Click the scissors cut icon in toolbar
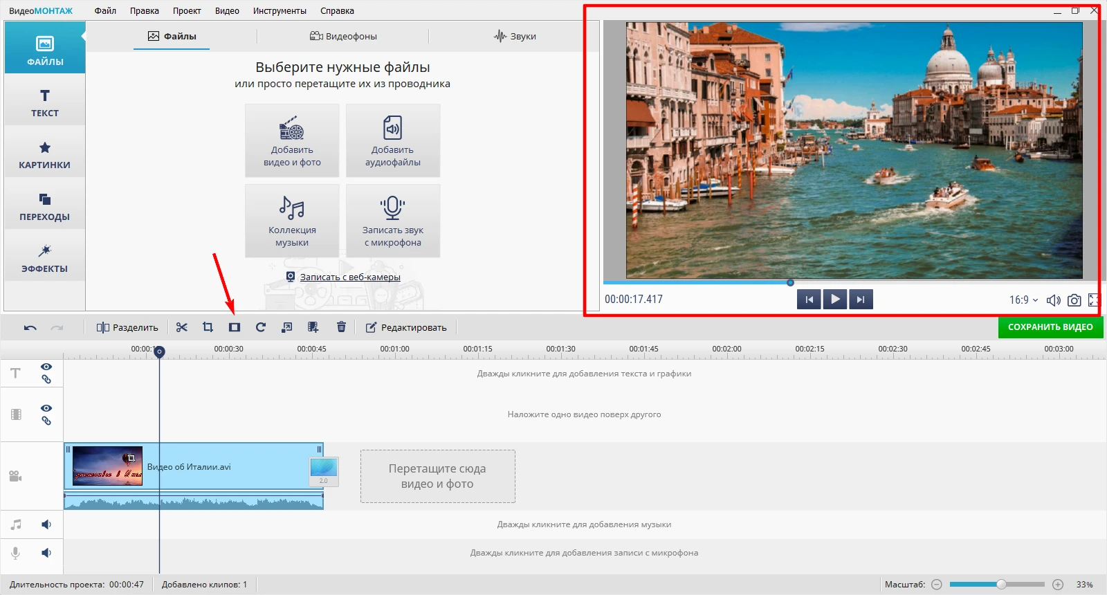This screenshot has width=1107, height=595. [182, 327]
